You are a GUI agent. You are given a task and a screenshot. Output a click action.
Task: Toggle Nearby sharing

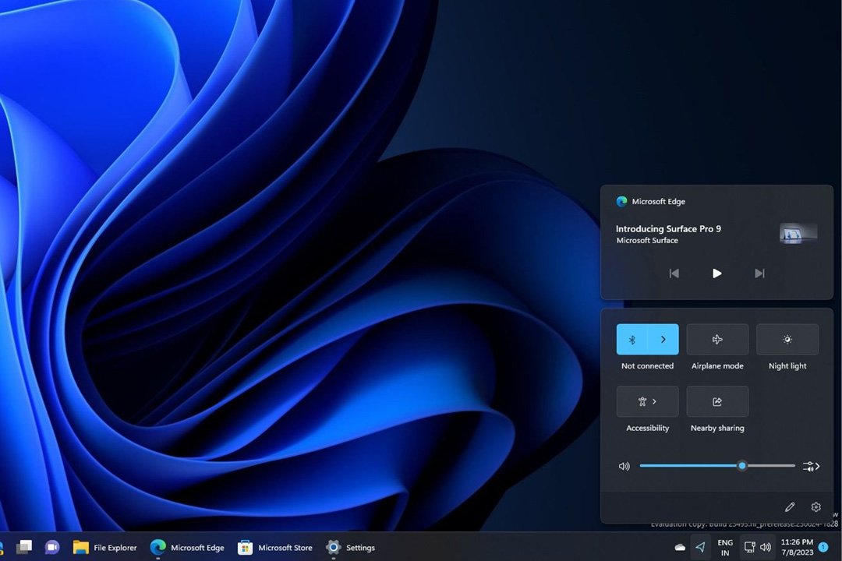pyautogui.click(x=717, y=401)
